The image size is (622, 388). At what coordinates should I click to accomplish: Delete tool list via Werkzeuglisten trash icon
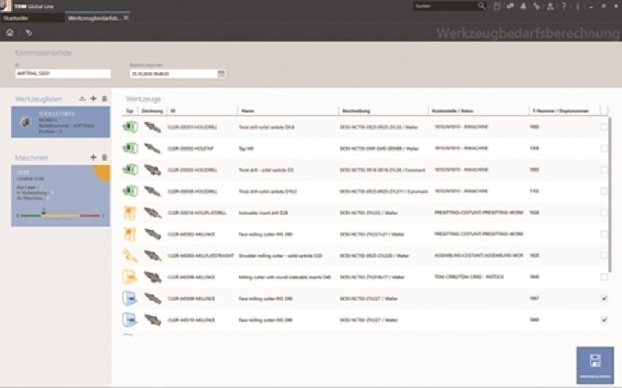tap(105, 98)
